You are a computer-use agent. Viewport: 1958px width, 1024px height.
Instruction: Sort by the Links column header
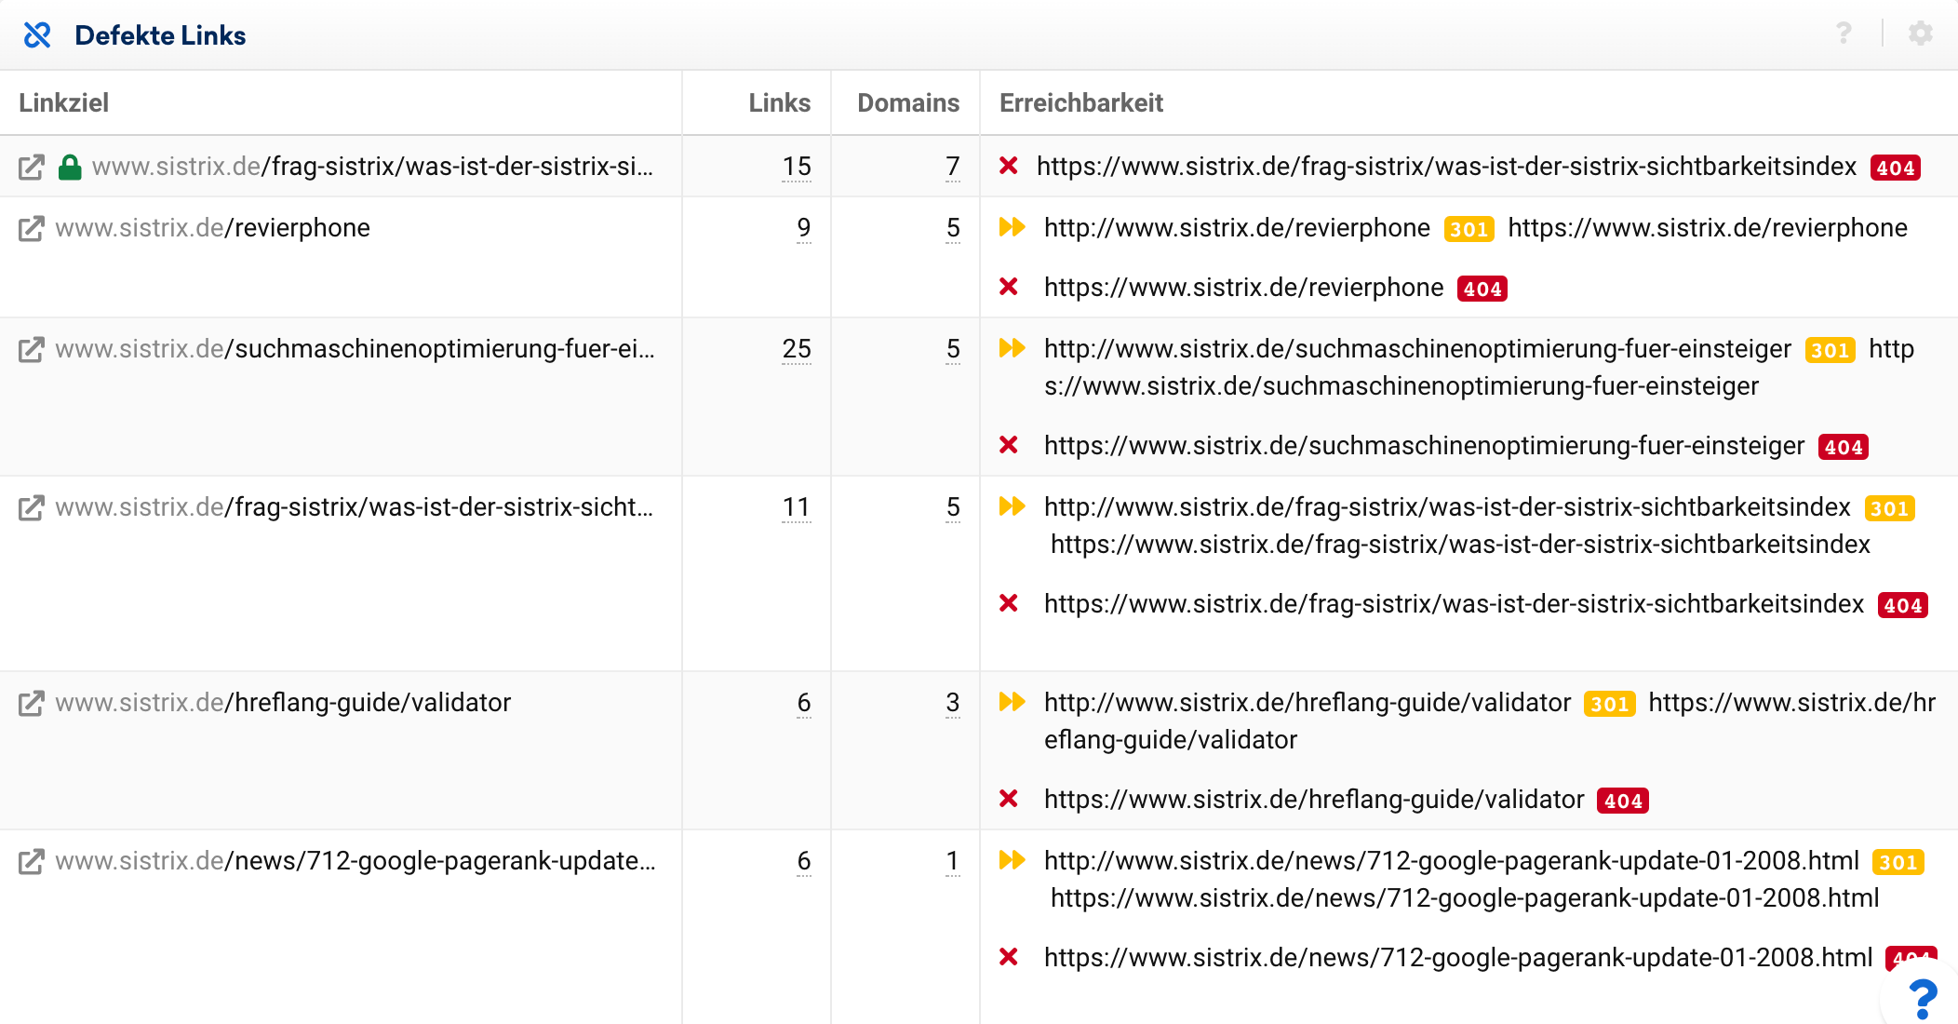click(x=779, y=102)
